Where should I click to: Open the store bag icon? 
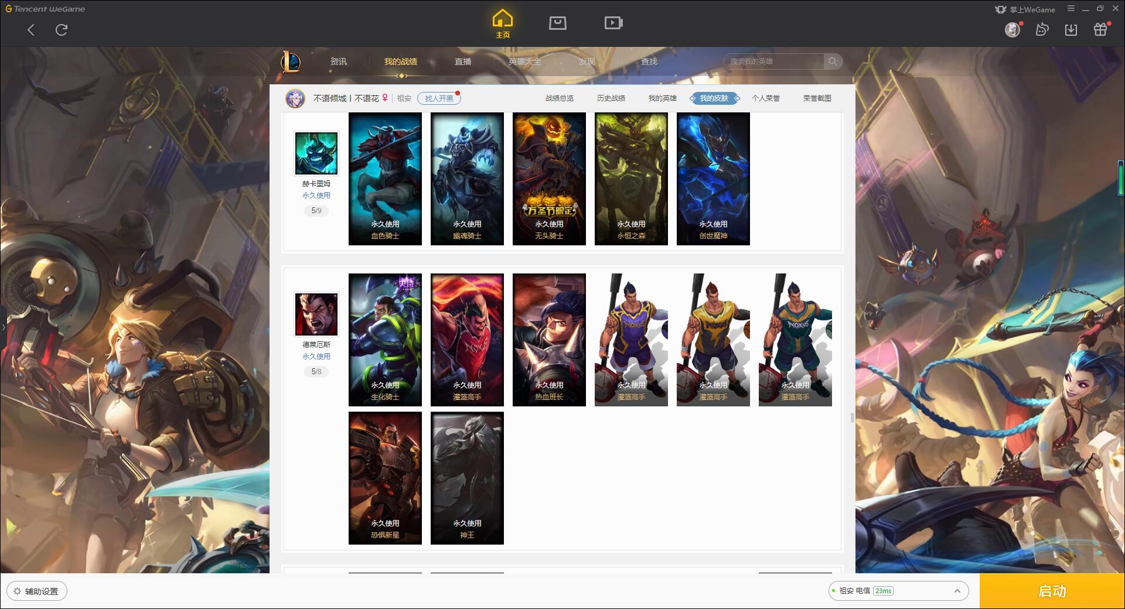coord(557,23)
